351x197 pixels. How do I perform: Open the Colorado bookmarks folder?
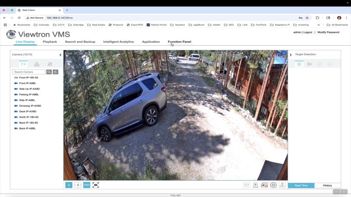click(41, 25)
